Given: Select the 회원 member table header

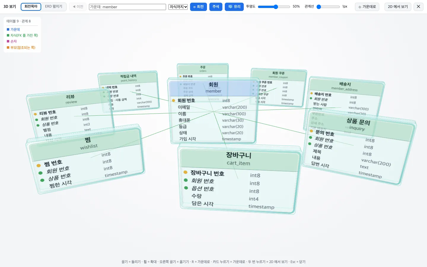Looking at the screenshot, I should (x=213, y=88).
